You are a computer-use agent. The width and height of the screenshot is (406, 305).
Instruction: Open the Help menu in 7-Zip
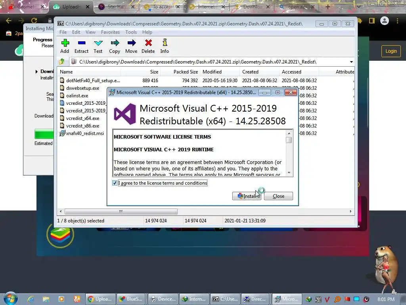tap(147, 32)
